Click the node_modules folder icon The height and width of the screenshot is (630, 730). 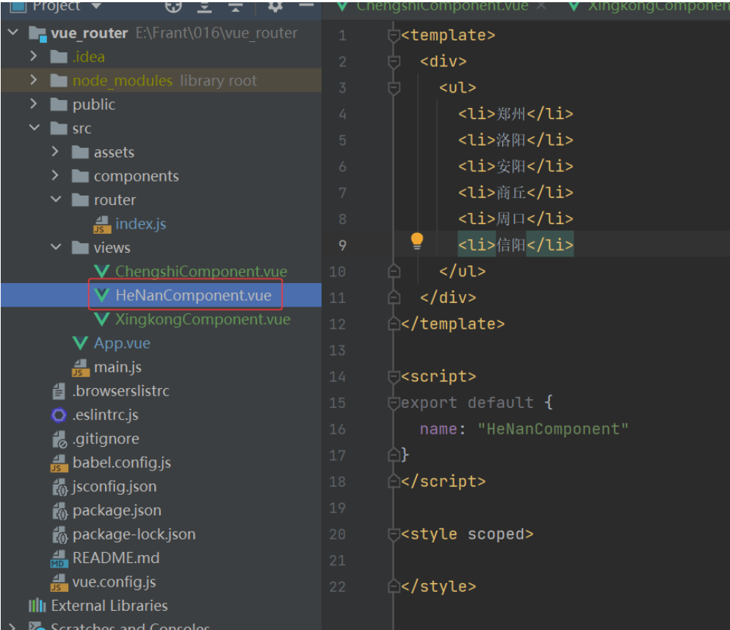point(59,81)
